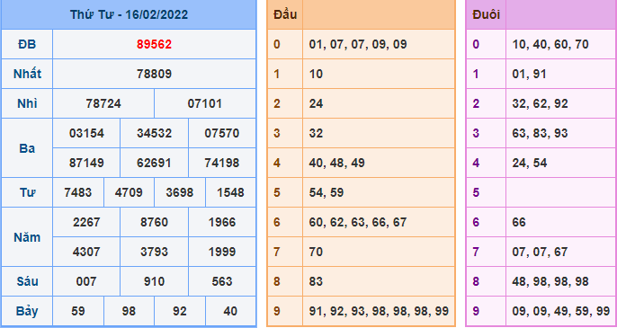Click the Ba row label
Image resolution: width=617 pixels, height=328 pixels.
point(27,148)
